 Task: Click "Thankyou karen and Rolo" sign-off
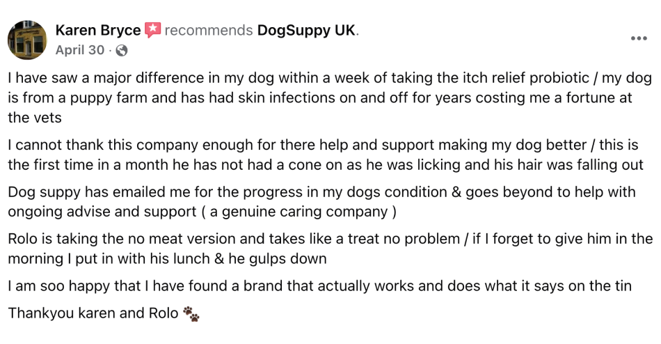(x=92, y=313)
